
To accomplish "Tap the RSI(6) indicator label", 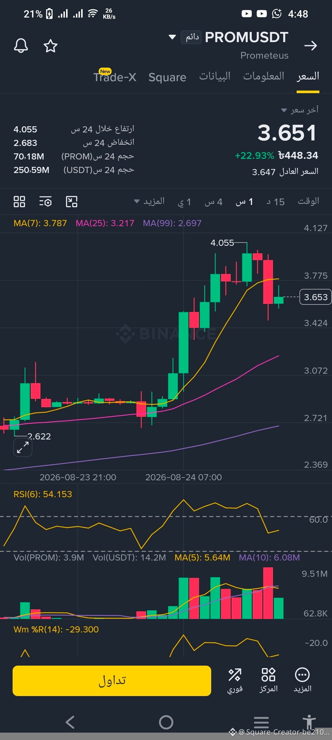I will point(43,494).
